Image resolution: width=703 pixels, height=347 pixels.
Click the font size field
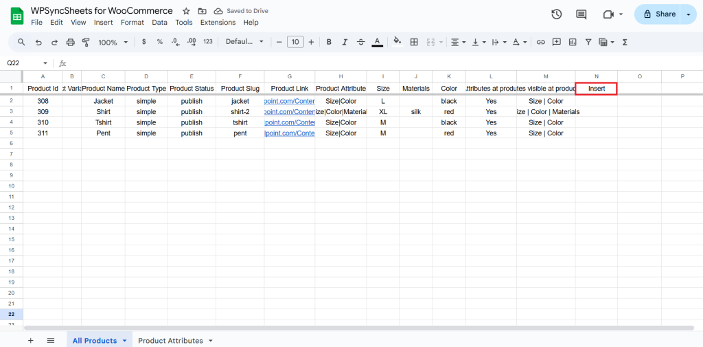coord(295,42)
